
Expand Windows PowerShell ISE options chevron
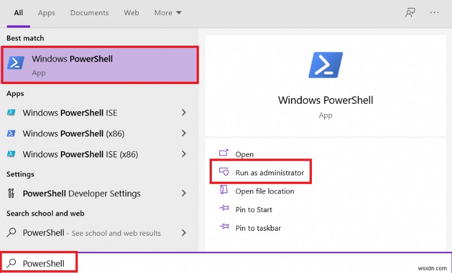click(x=184, y=113)
